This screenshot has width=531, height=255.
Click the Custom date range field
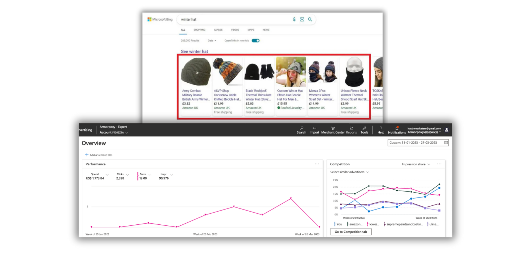[x=418, y=142]
